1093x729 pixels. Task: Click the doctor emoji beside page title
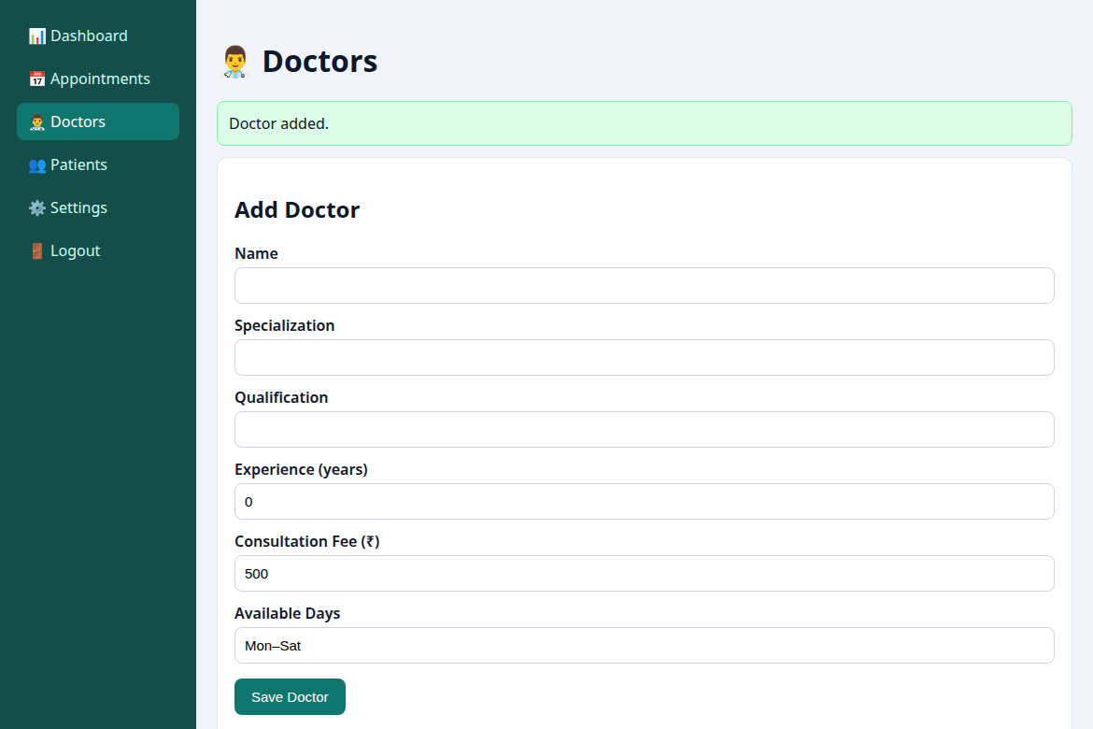coord(235,62)
